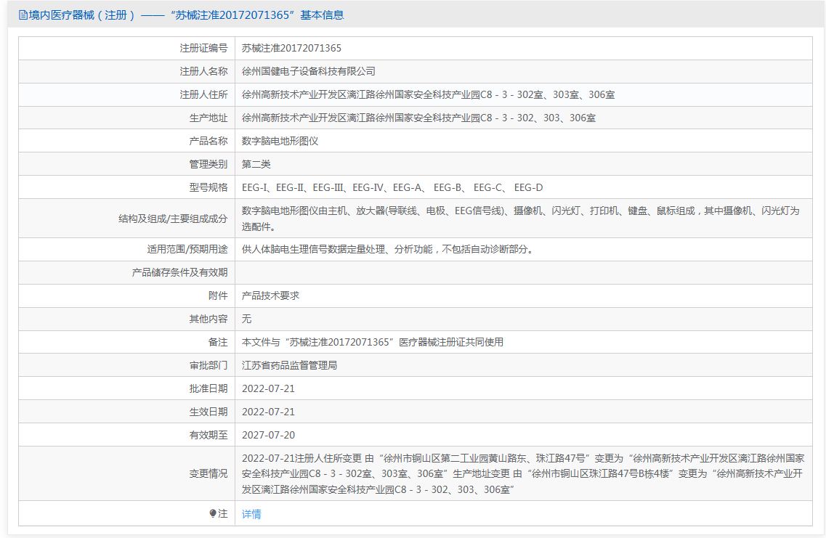Viewport: 826px width, 538px height.
Task: Select intended use text 供人体脑电生理信号
Action: [x=389, y=249]
